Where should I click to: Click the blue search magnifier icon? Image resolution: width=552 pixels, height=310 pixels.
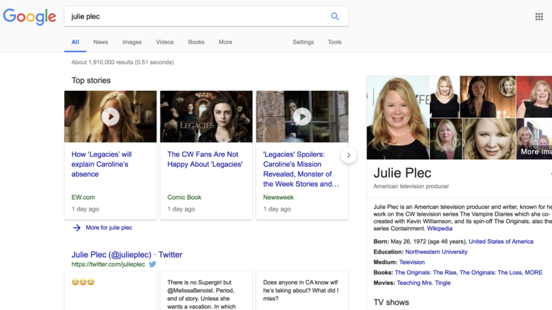coord(335,17)
